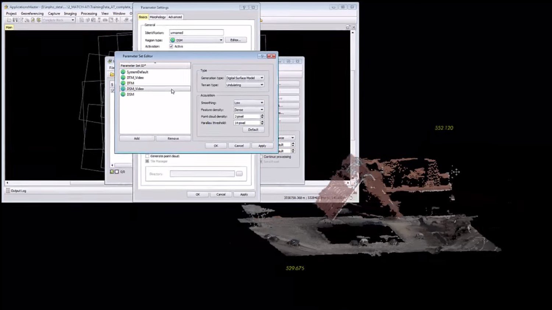Click the help icon in Parameter Settings title bar

pyautogui.click(x=244, y=7)
